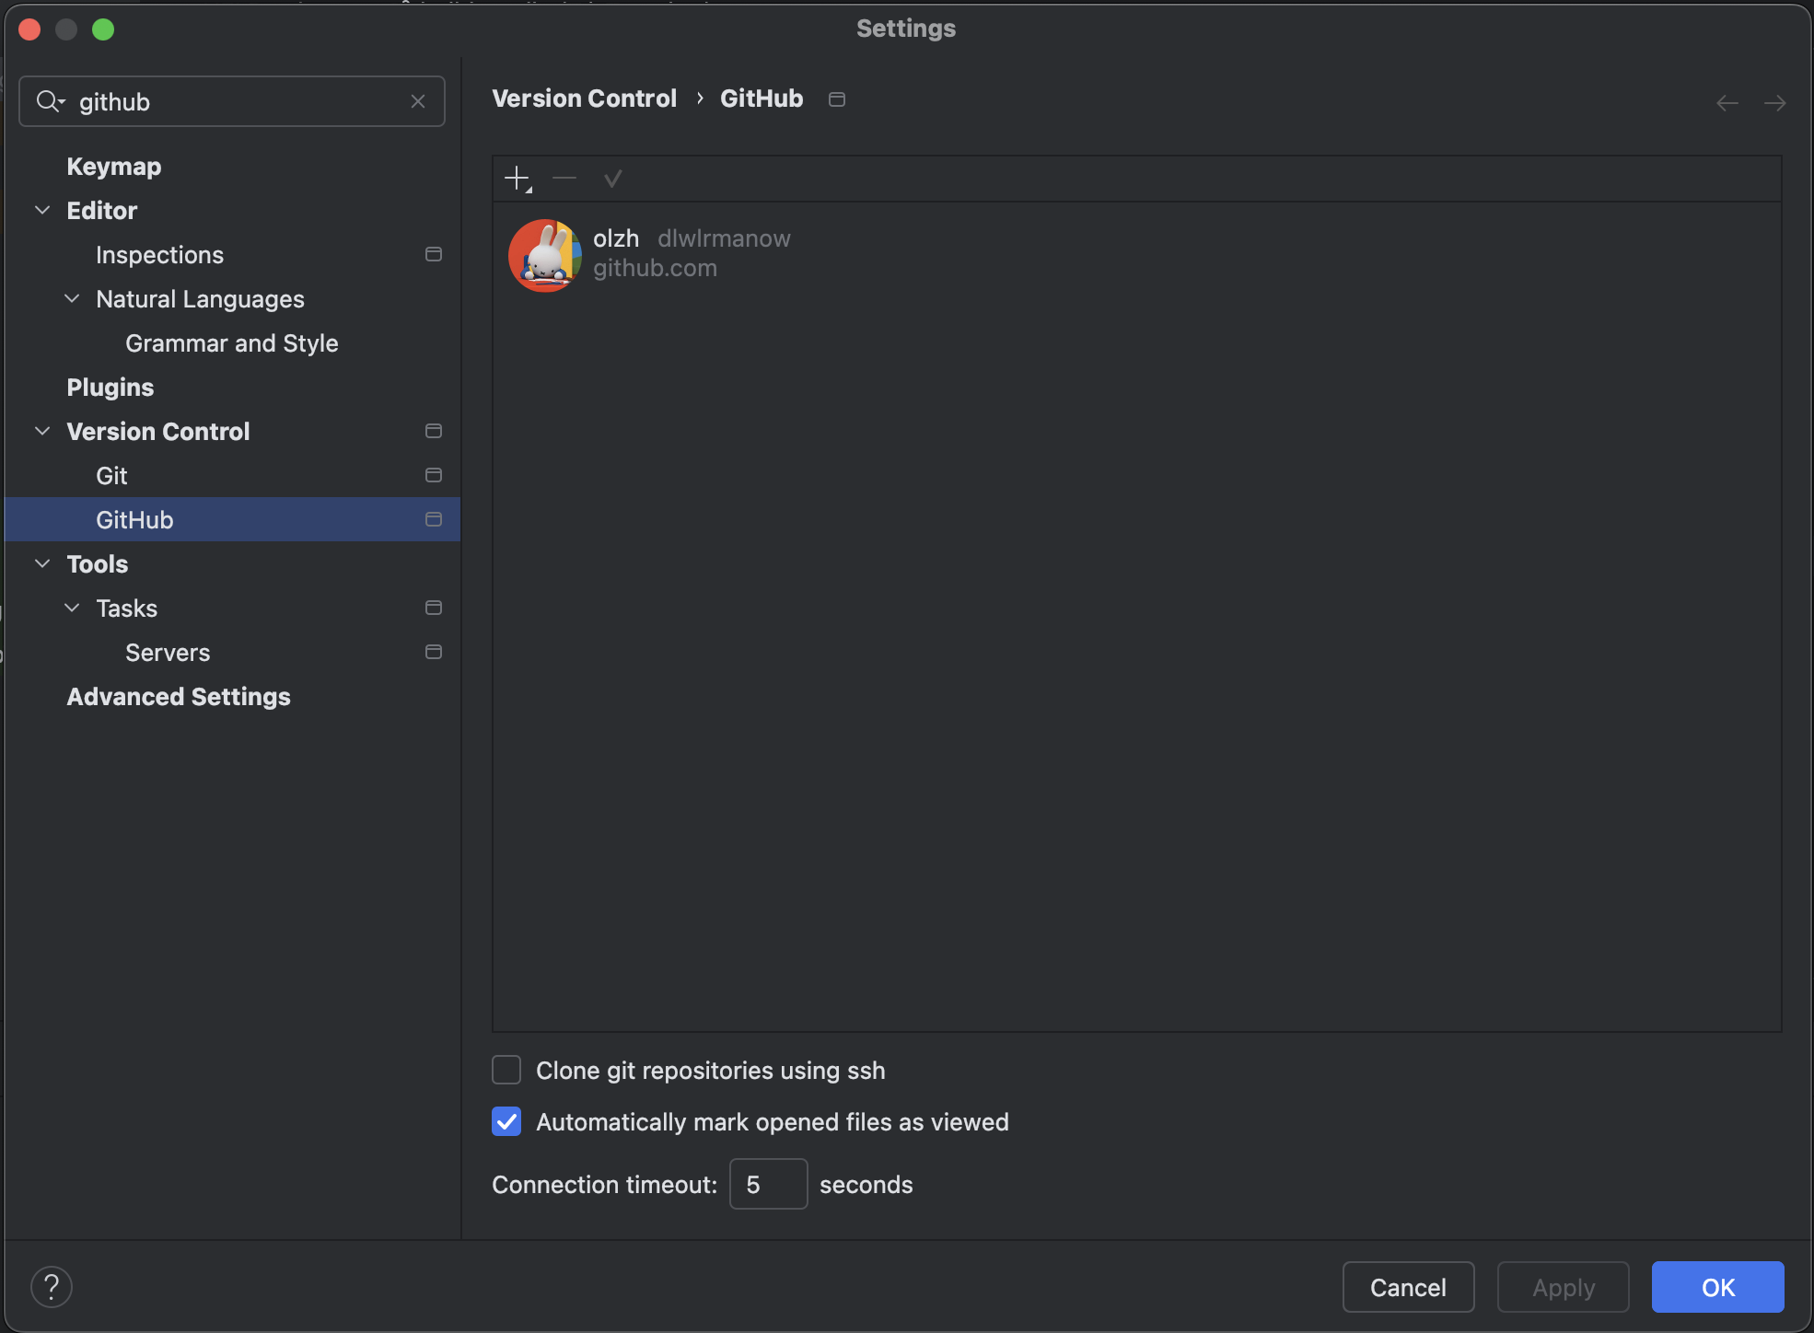
Task: Select Advanced Settings in the sidebar
Action: [x=179, y=697]
